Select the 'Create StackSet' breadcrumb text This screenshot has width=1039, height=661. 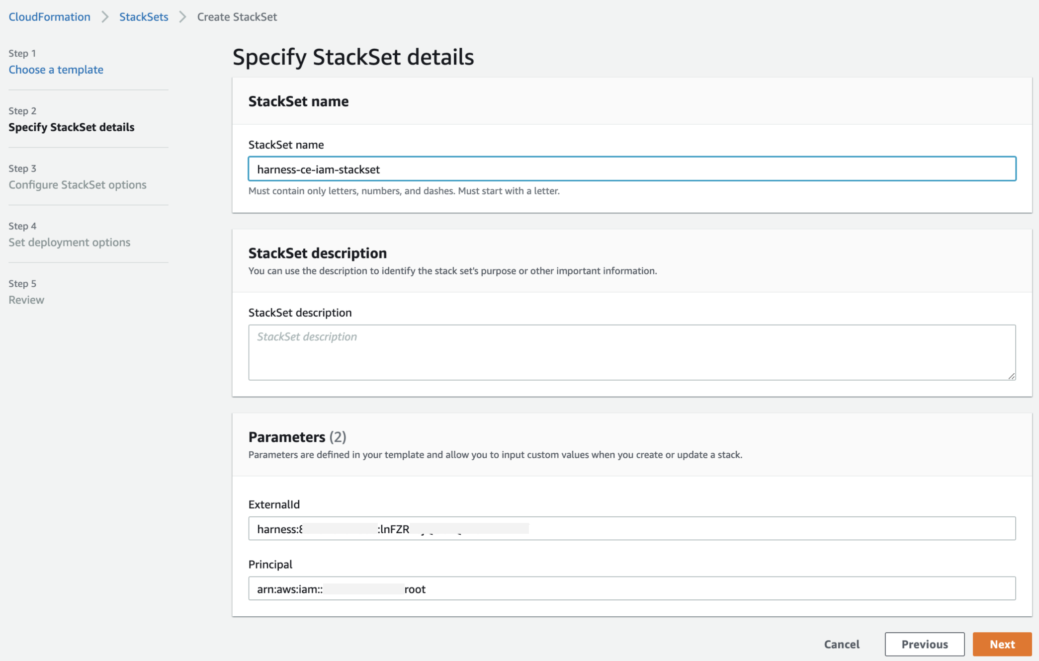pos(237,17)
